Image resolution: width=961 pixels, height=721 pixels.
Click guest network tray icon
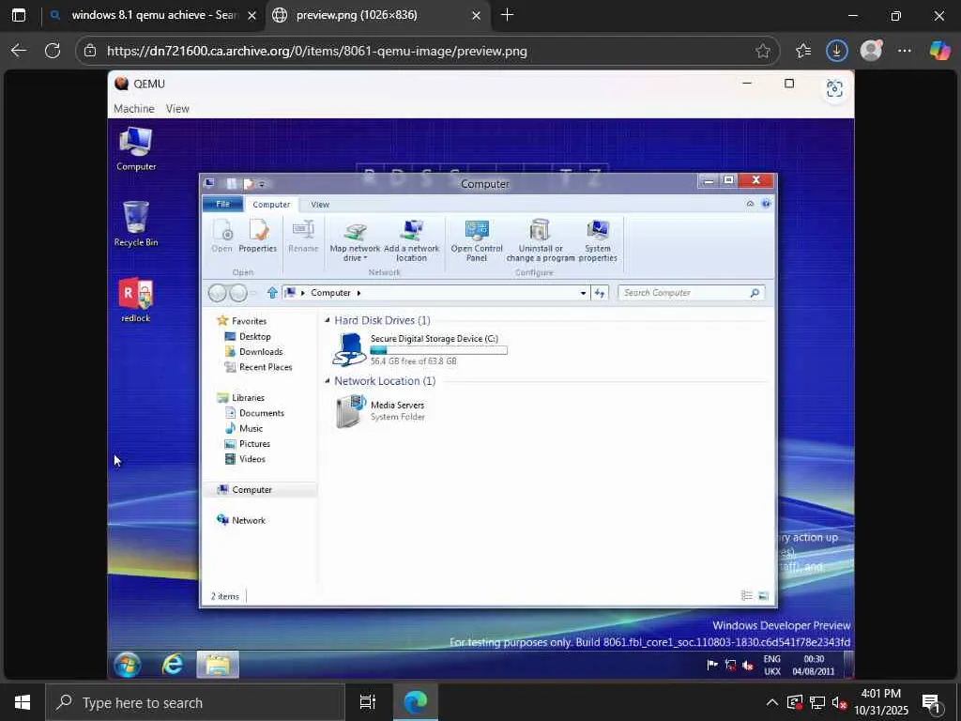(x=730, y=665)
